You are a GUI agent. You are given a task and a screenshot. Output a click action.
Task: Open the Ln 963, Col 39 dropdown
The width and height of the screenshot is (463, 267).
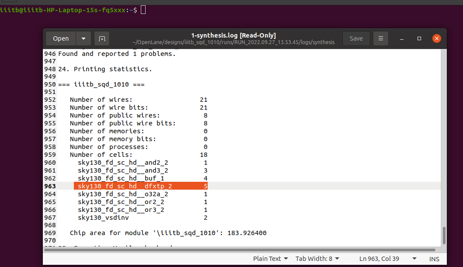388,259
